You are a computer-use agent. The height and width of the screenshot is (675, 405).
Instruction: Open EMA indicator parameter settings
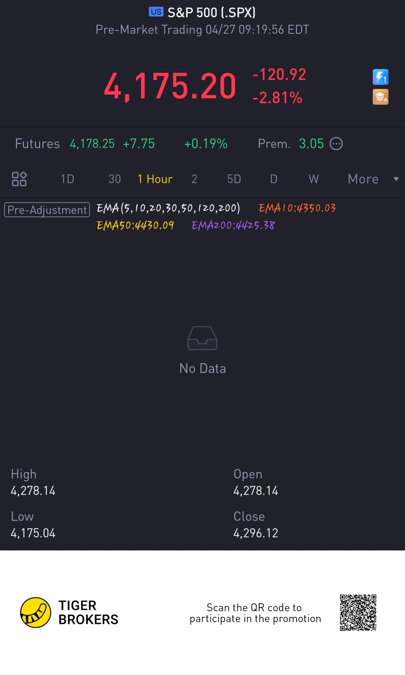168,208
